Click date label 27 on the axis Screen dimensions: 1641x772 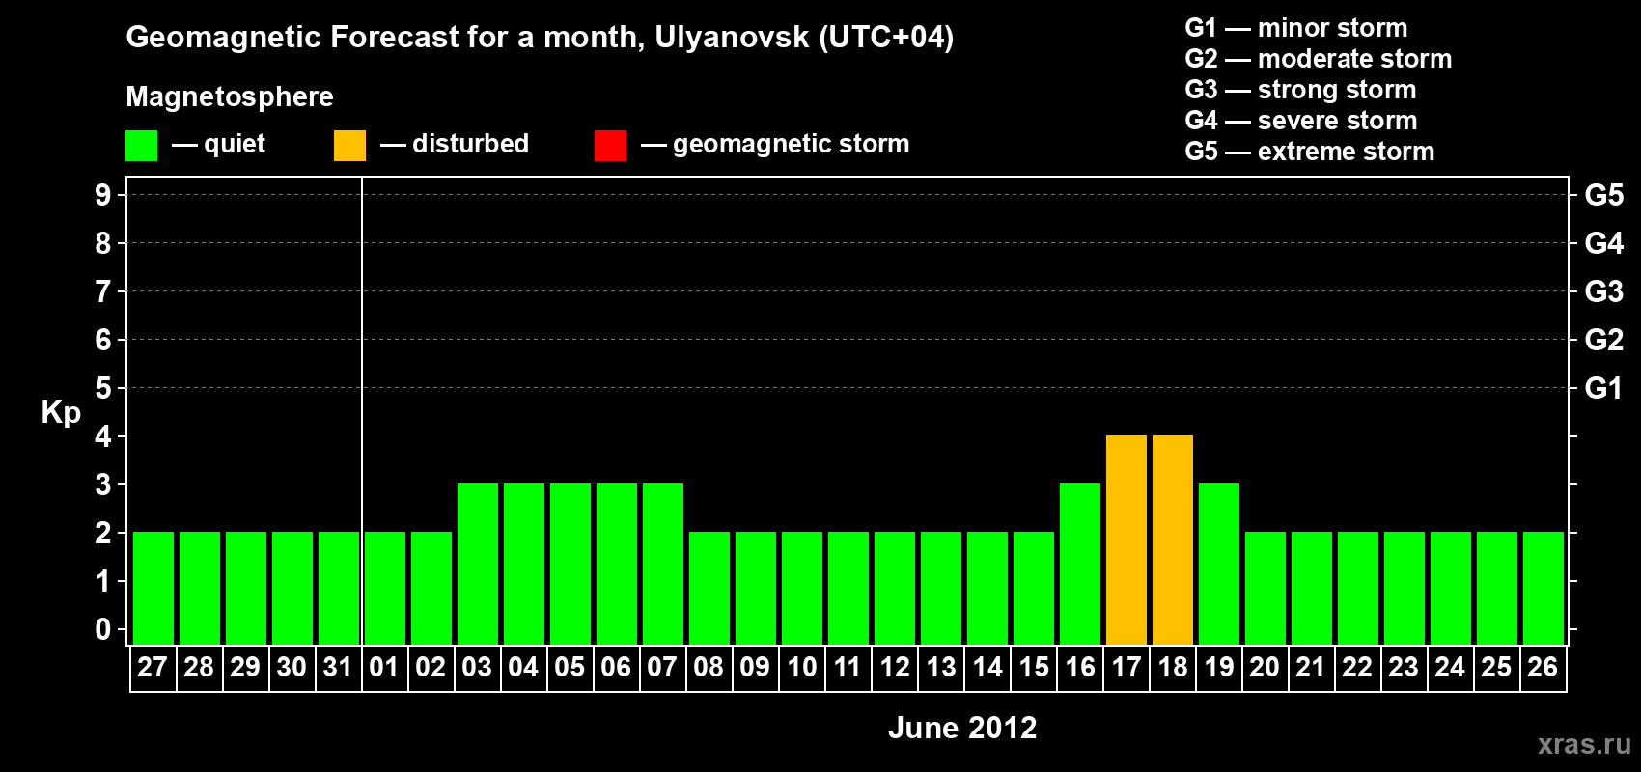click(x=153, y=668)
